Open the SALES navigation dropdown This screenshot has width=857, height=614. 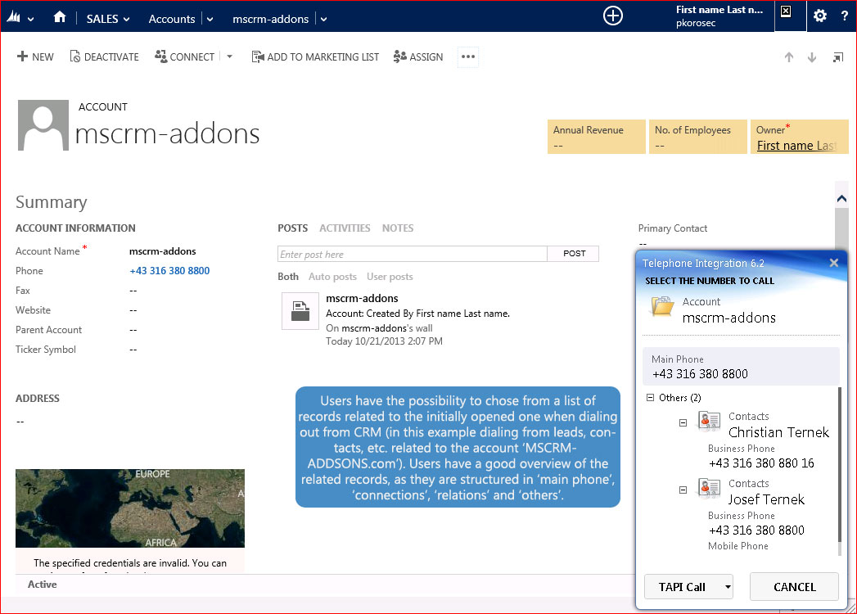click(108, 19)
